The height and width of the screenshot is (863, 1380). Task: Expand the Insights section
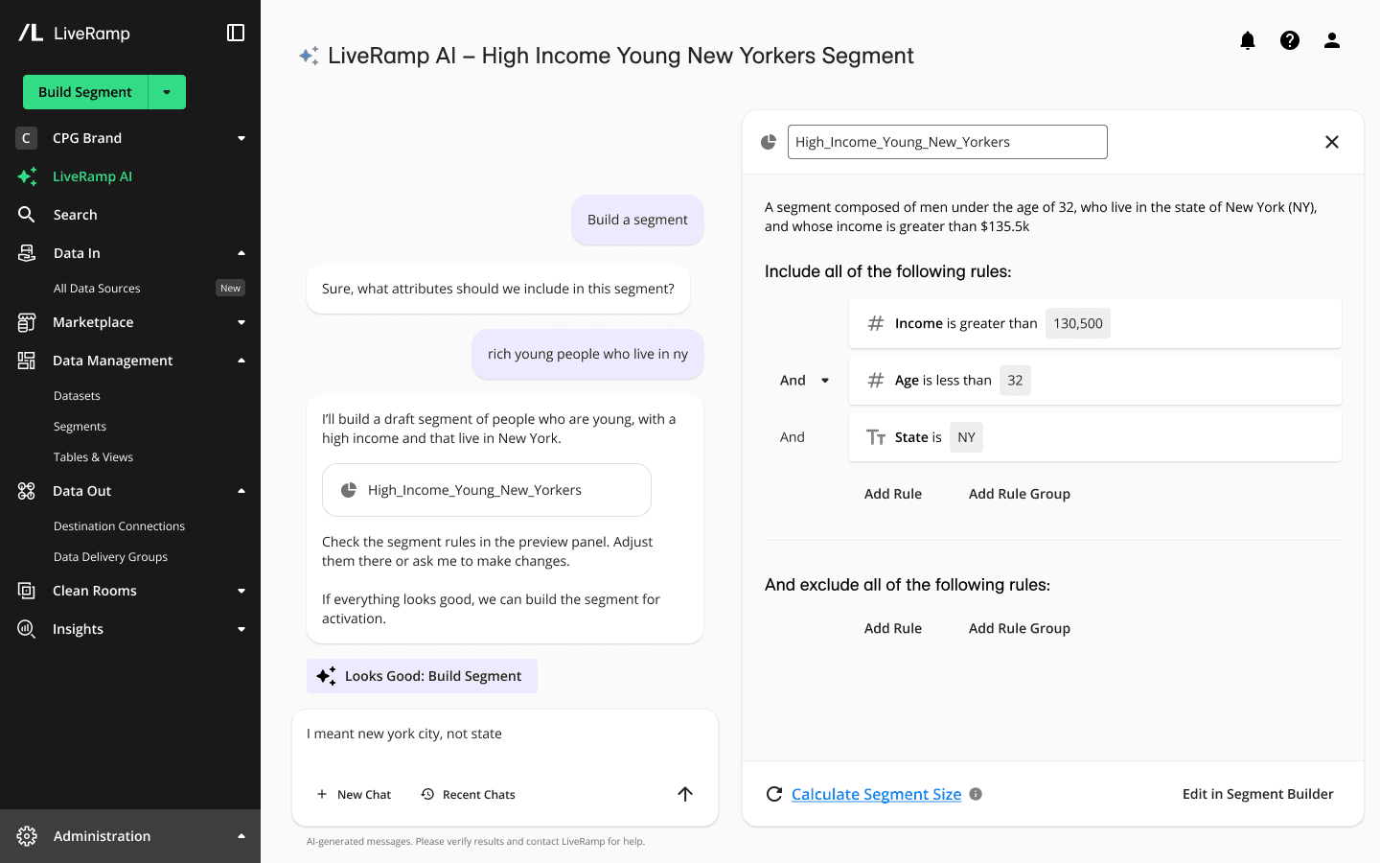[x=241, y=629]
